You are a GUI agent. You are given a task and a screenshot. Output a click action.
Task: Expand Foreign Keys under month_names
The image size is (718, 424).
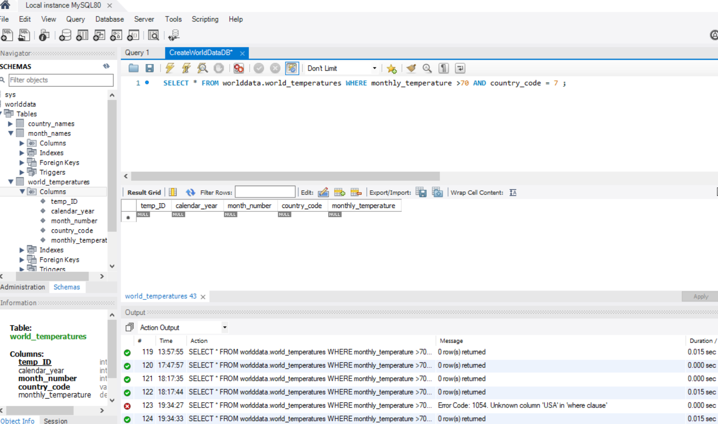pyautogui.click(x=22, y=163)
